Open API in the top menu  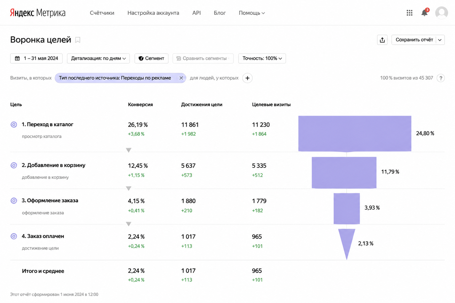pyautogui.click(x=196, y=13)
